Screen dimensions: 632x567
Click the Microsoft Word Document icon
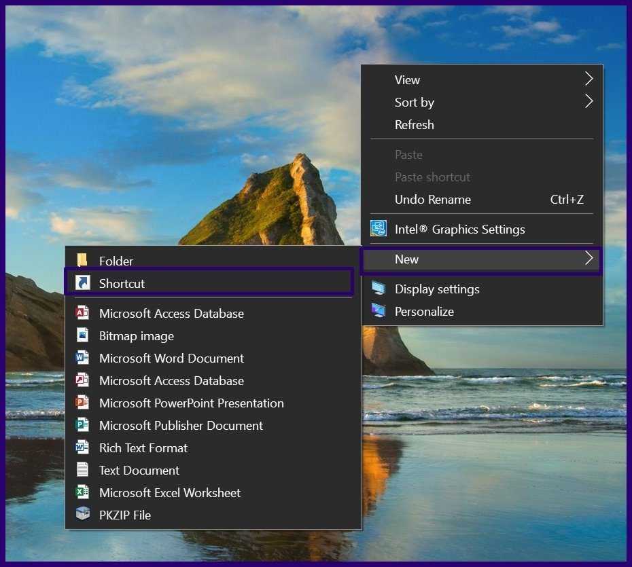pos(82,358)
